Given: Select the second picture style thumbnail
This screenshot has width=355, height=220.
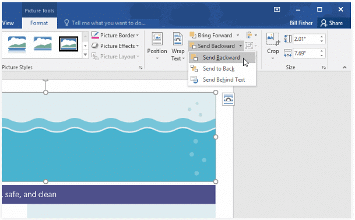Looking at the screenshot, I should pos(43,44).
